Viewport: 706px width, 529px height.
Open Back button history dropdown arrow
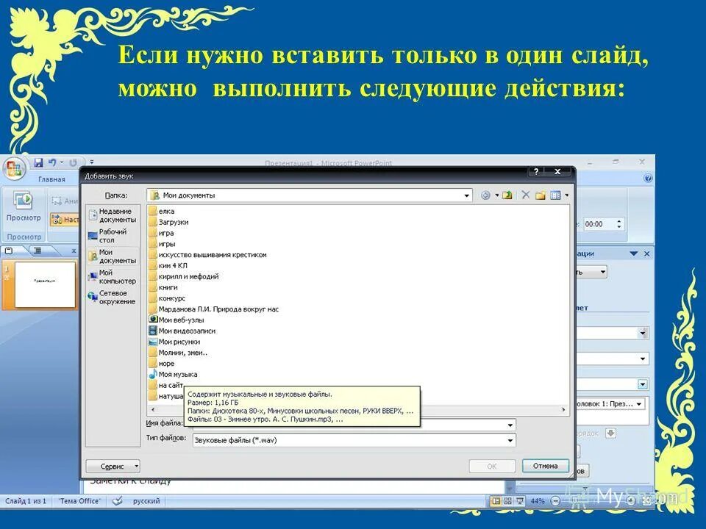coord(496,195)
